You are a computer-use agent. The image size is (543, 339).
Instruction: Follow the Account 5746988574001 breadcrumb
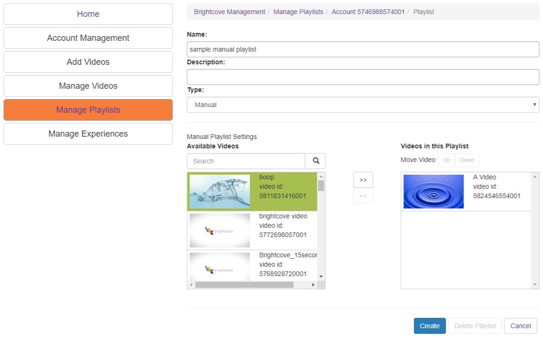[x=368, y=12]
